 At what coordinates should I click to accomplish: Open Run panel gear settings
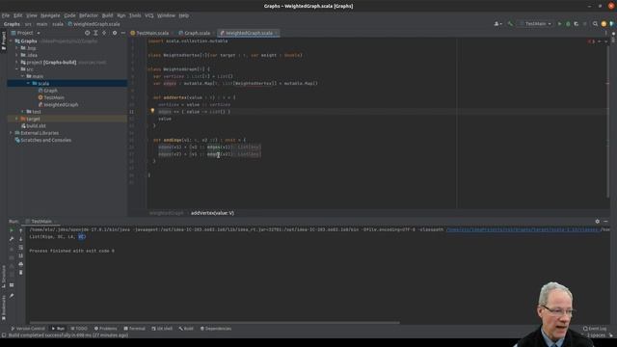[598, 222]
